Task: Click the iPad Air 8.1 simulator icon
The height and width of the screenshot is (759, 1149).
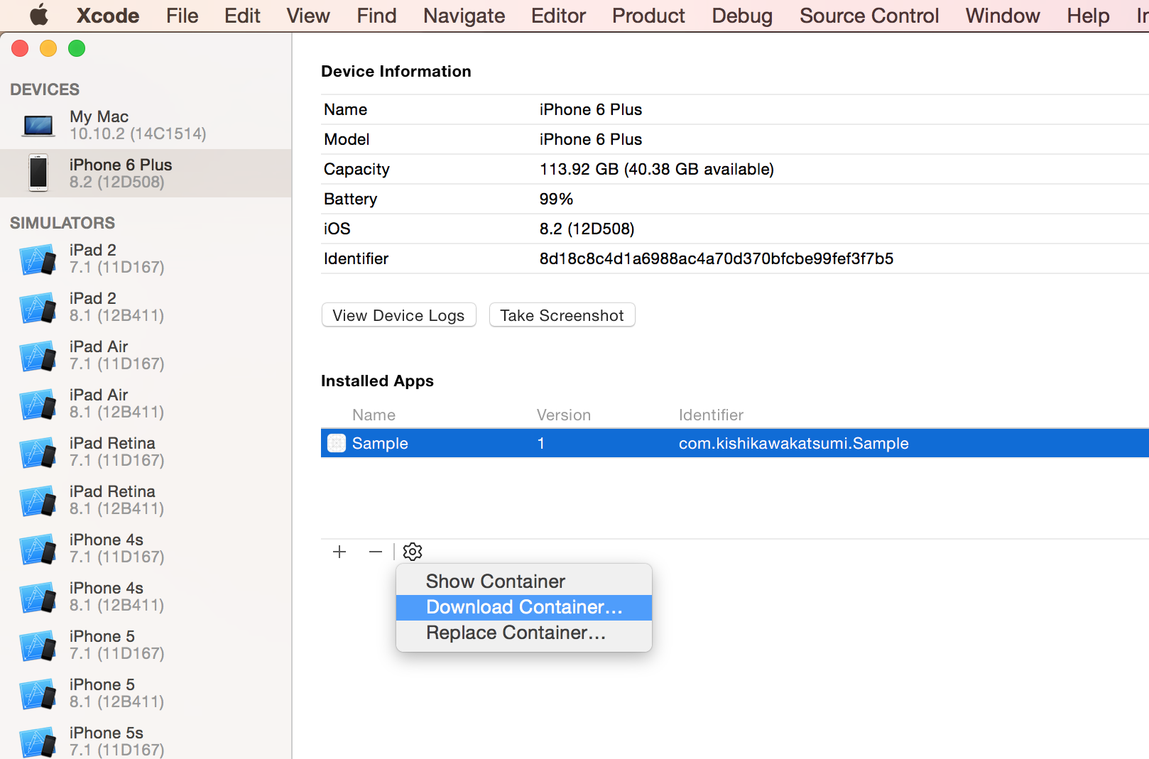Action: [38, 404]
